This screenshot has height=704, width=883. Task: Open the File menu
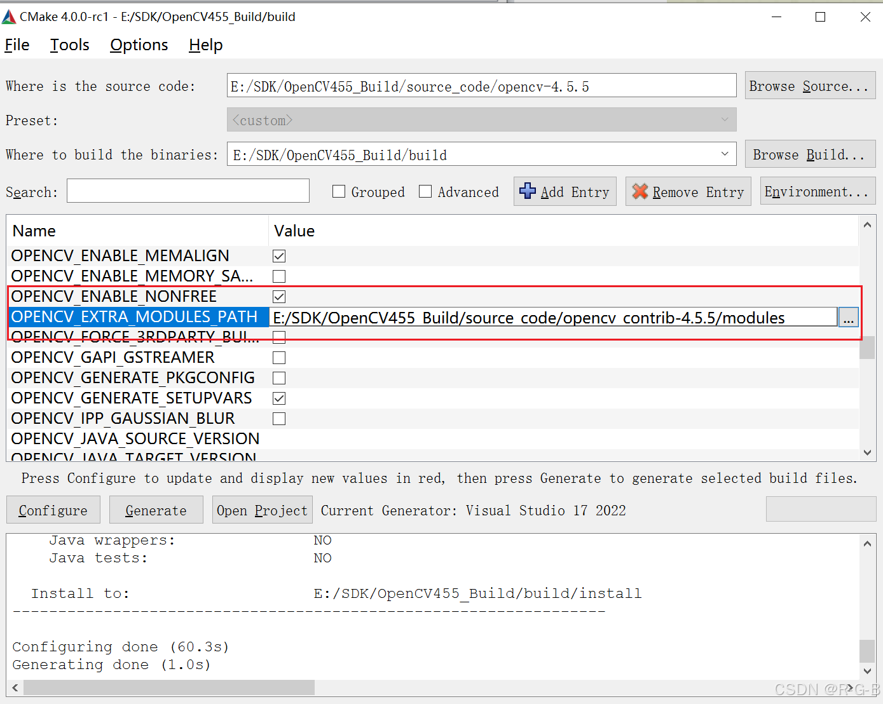tap(17, 45)
